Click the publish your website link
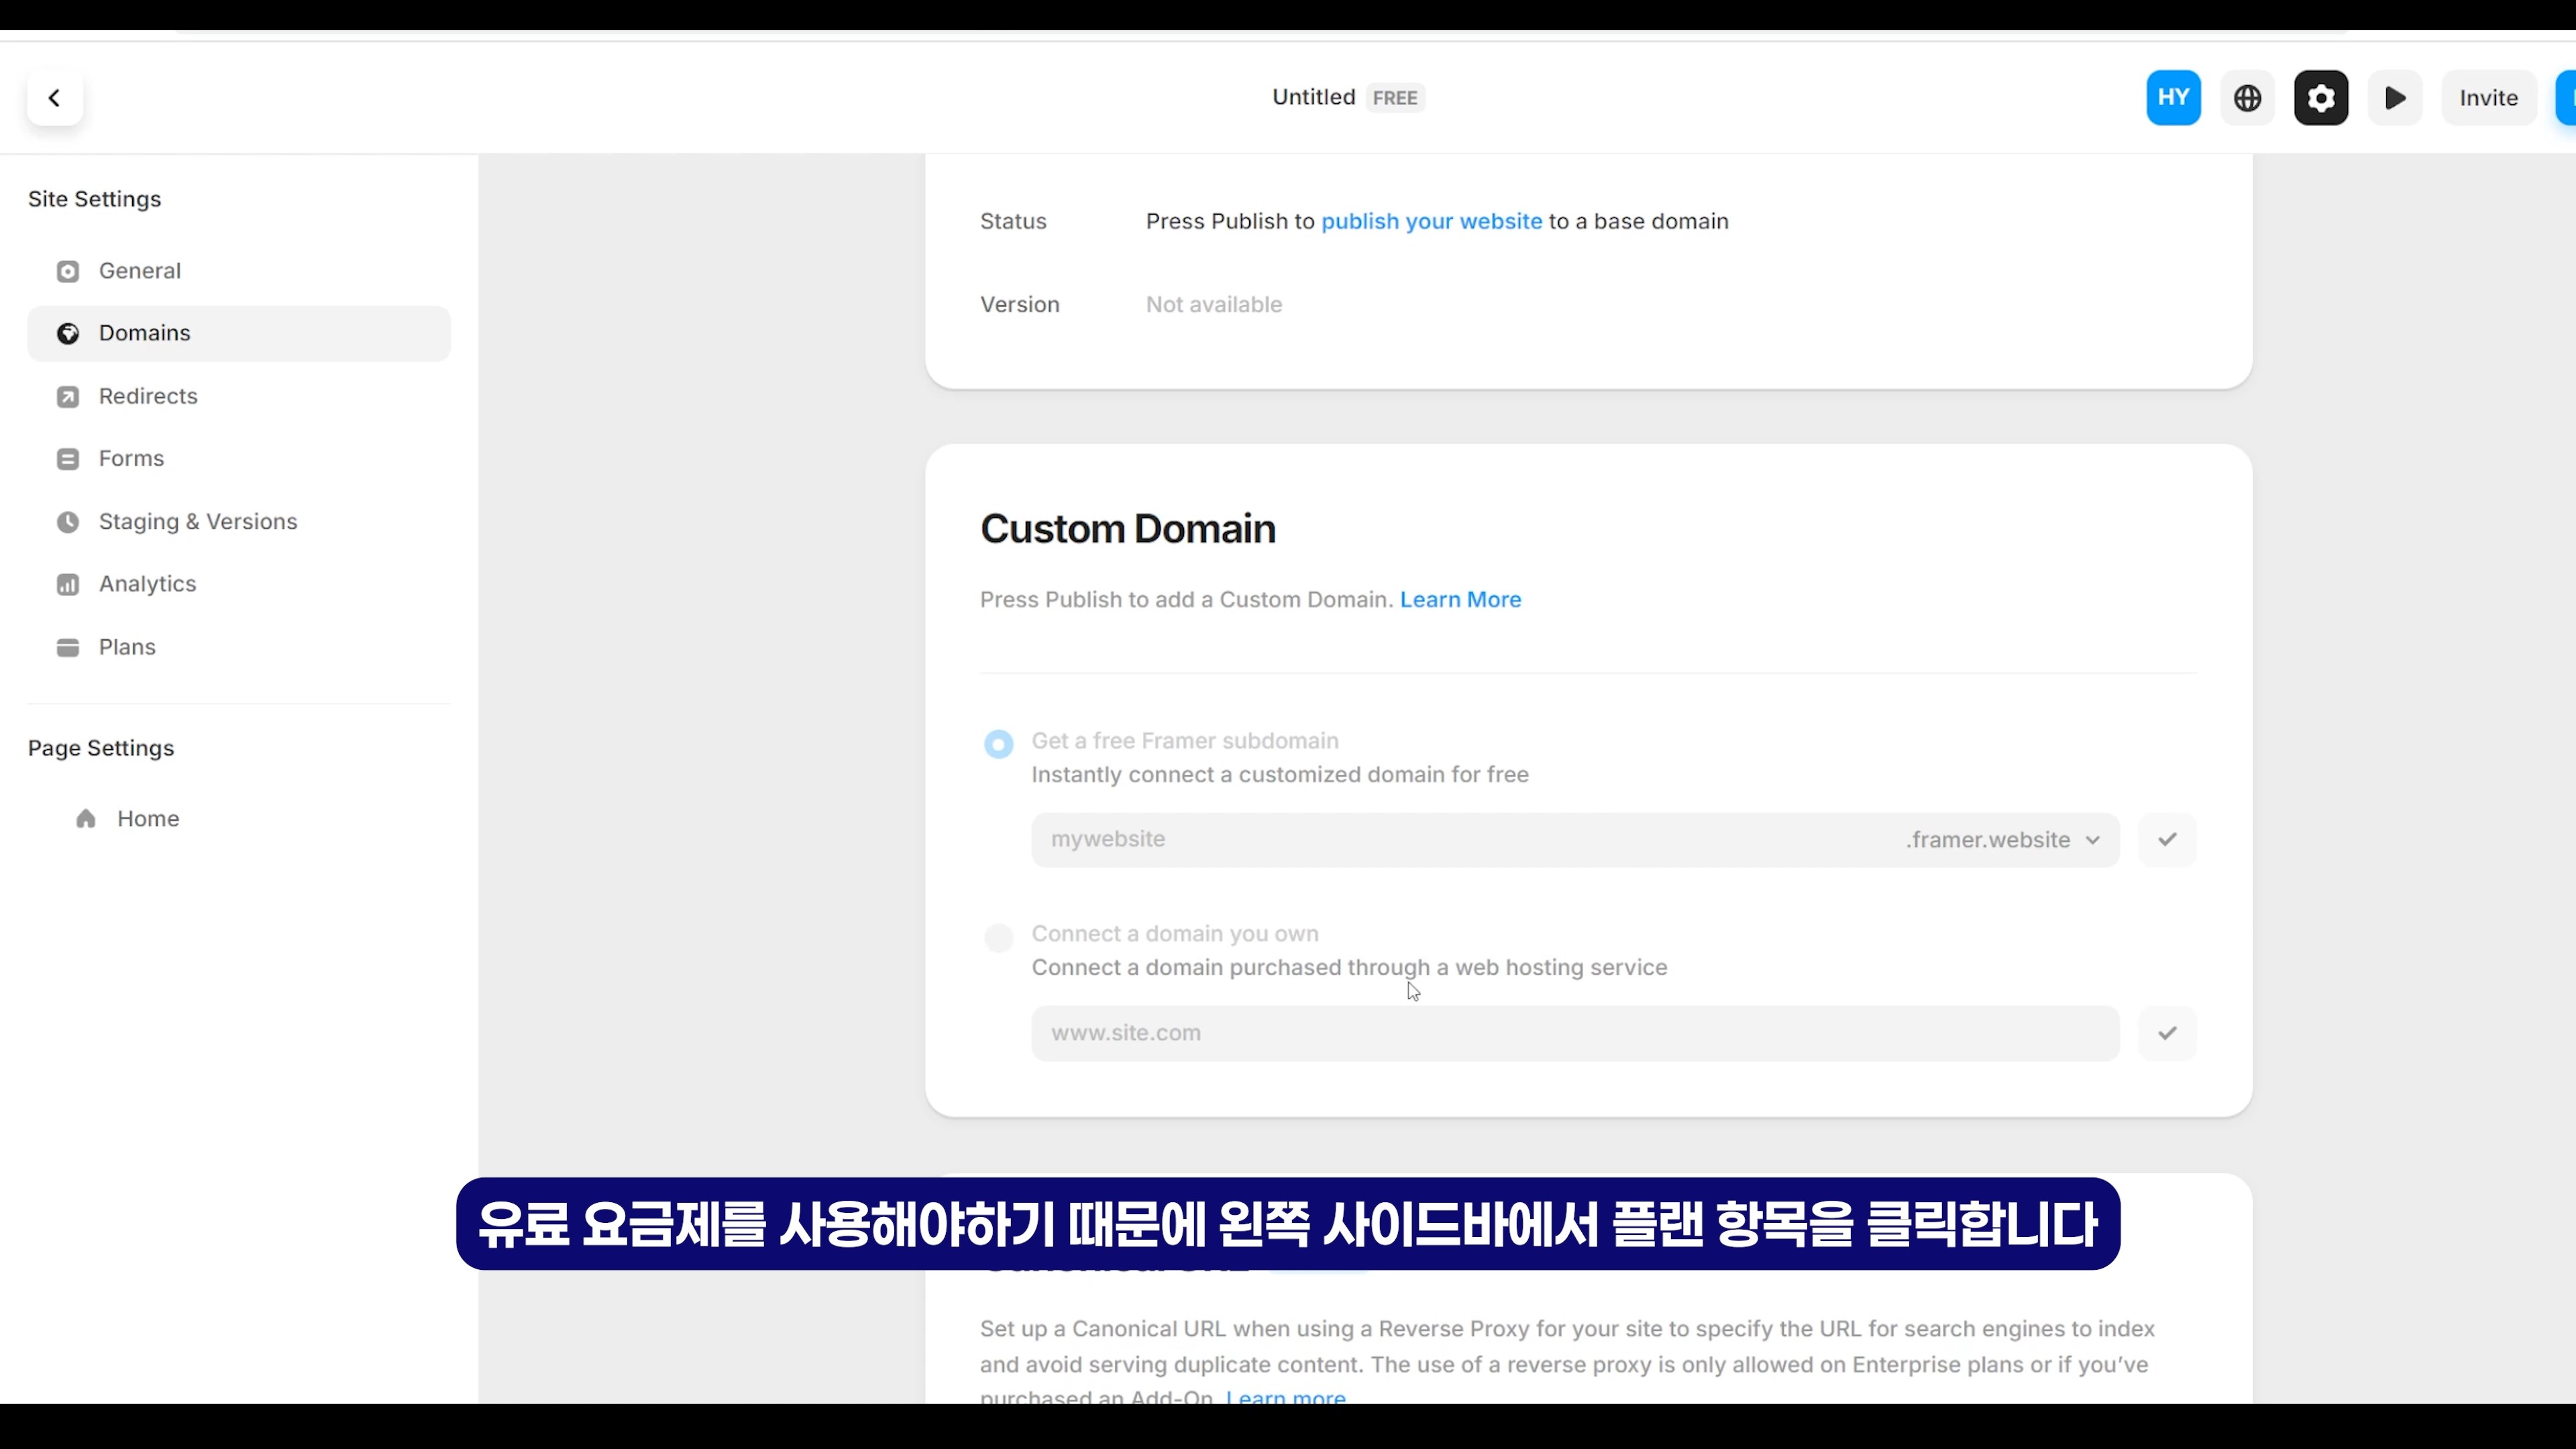This screenshot has height=1449, width=2576. pos(1431,222)
